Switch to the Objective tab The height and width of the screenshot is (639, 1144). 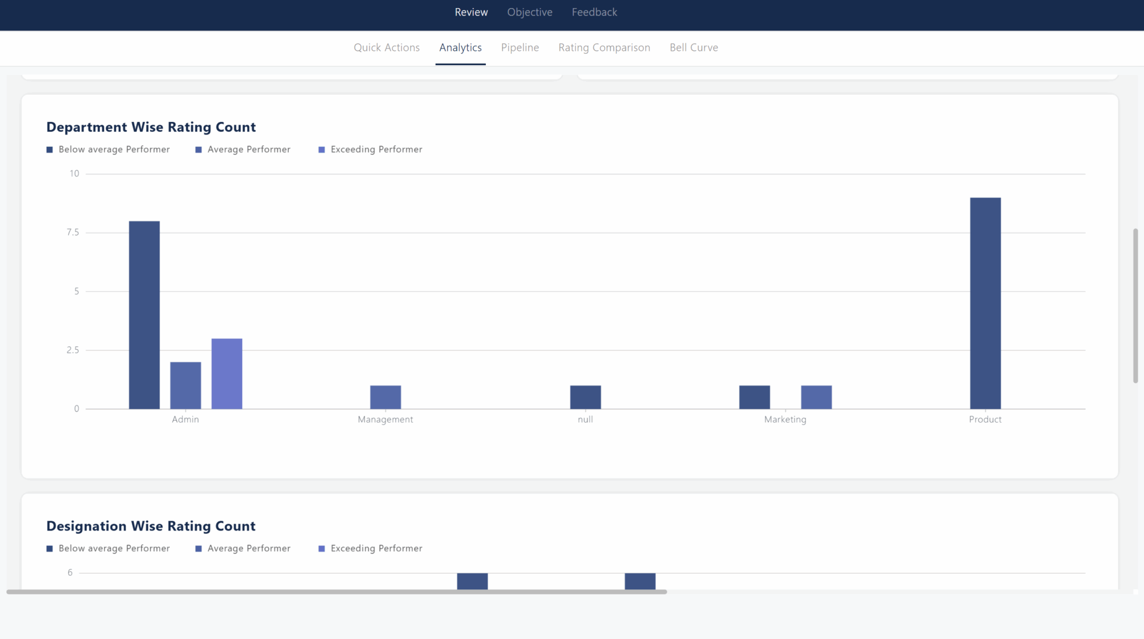(529, 12)
